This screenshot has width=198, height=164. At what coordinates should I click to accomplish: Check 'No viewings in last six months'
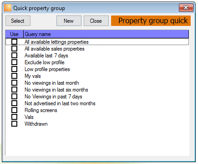point(14,90)
